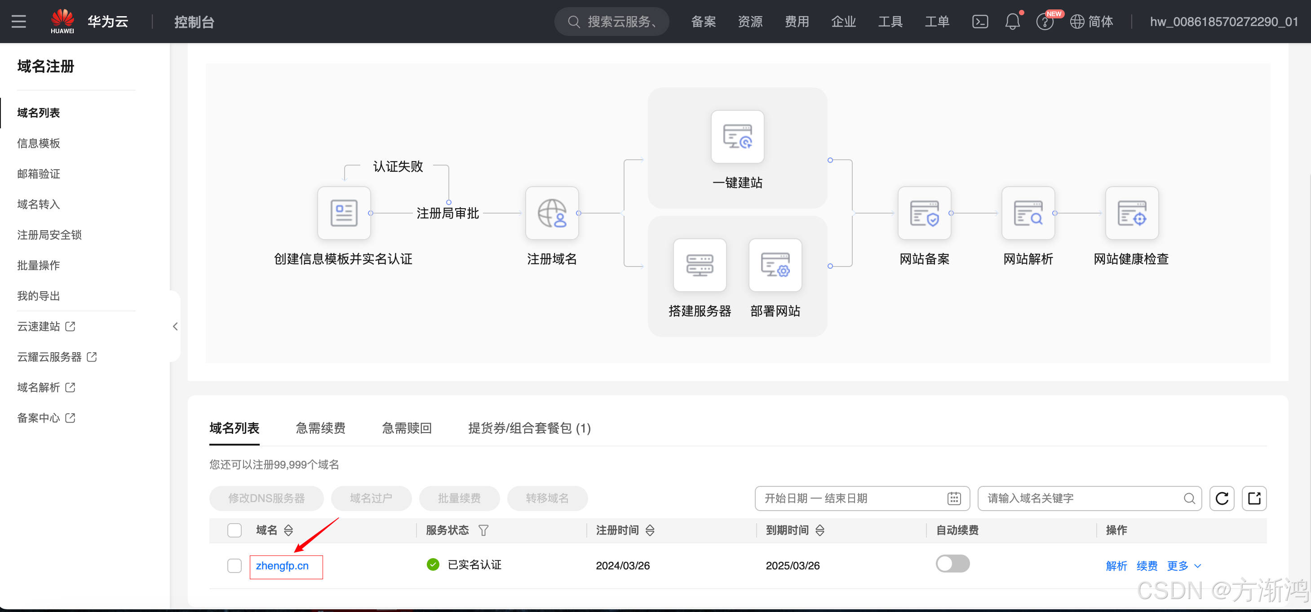Open the CloudShell terminal icon
The width and height of the screenshot is (1311, 612).
pyautogui.click(x=980, y=22)
